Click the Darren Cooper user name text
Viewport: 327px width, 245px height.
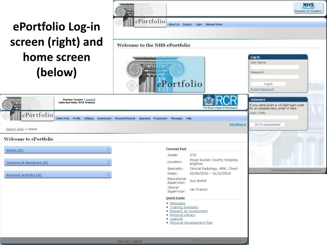73,100
